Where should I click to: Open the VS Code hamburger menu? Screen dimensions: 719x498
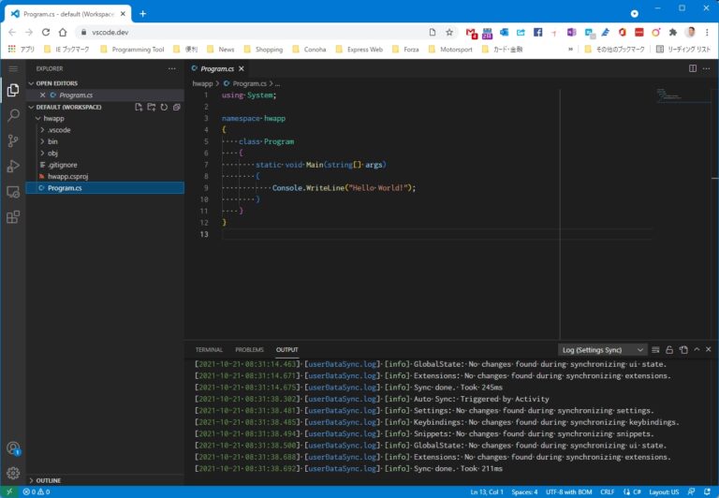click(x=13, y=68)
